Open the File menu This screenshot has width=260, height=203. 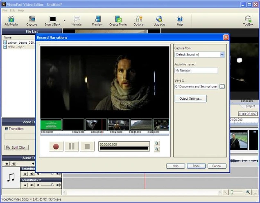[x=5, y=11]
